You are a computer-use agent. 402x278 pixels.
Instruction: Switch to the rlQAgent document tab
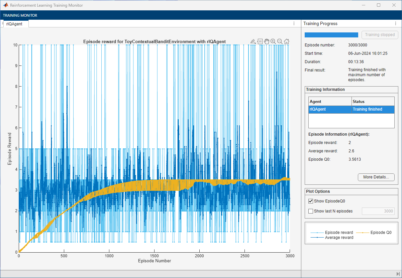click(x=14, y=24)
